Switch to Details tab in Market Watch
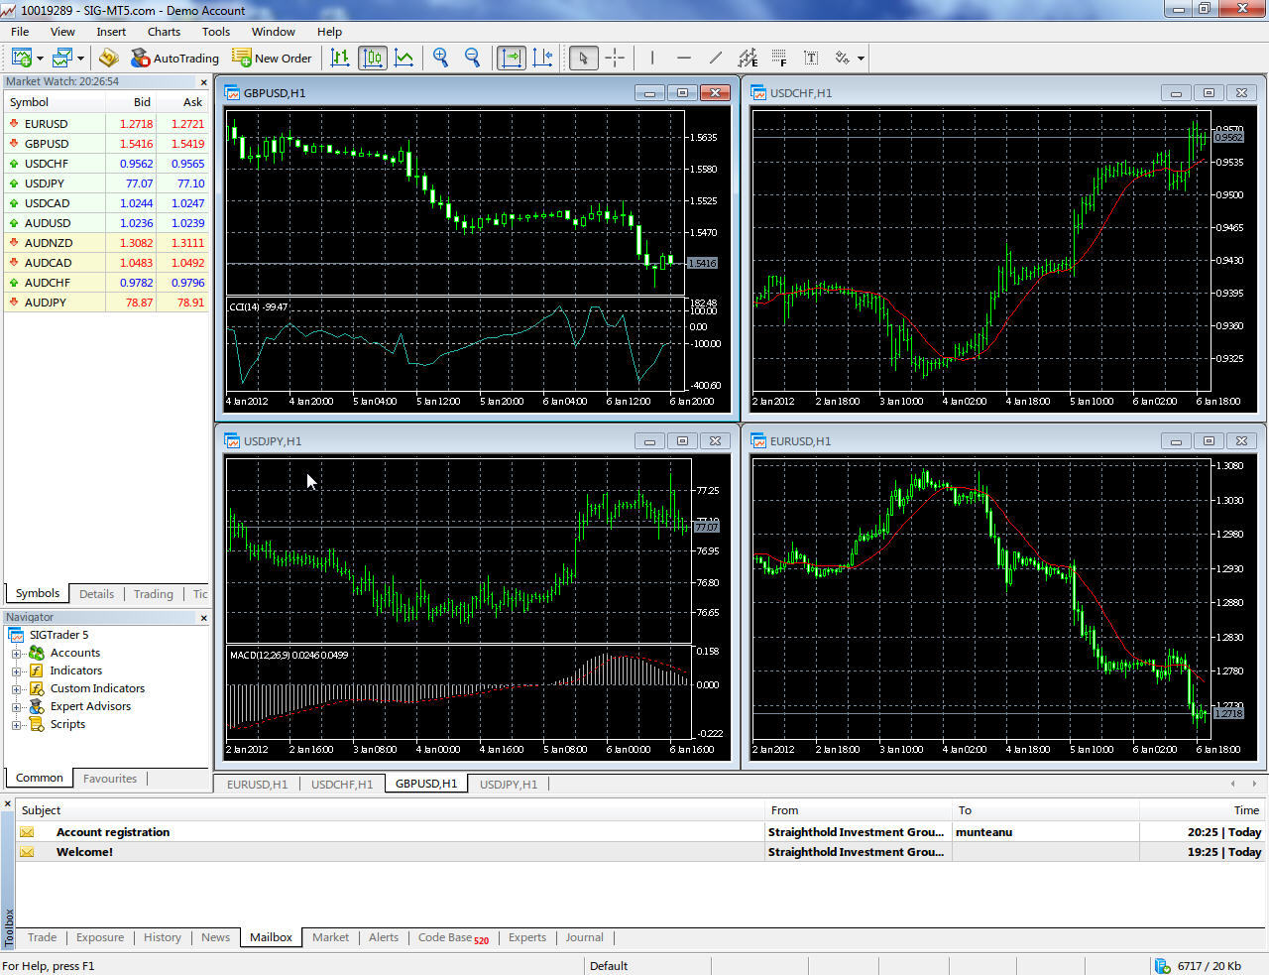The height and width of the screenshot is (975, 1269). [96, 594]
